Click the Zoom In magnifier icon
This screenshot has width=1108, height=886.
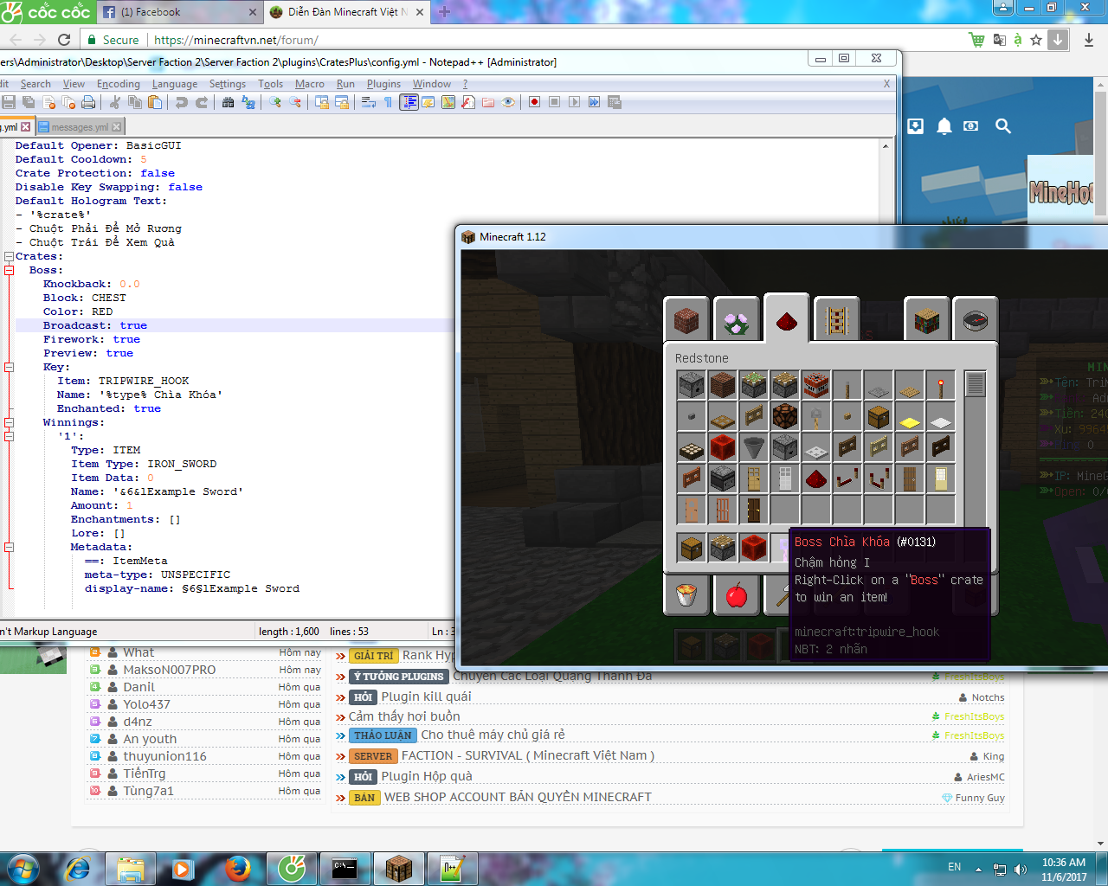(x=275, y=102)
